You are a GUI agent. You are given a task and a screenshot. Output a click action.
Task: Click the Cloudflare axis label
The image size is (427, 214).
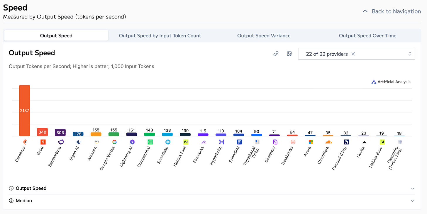(324, 155)
